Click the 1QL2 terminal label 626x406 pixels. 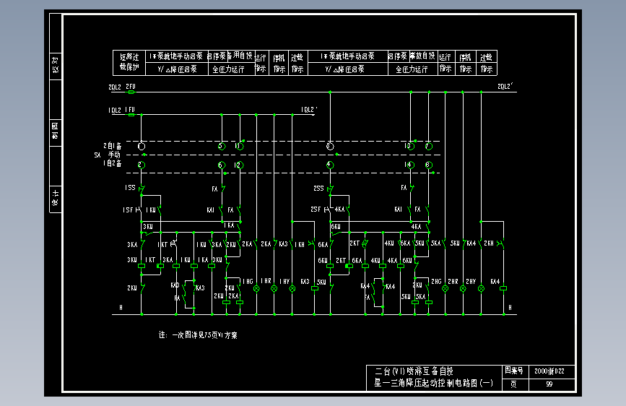115,111
